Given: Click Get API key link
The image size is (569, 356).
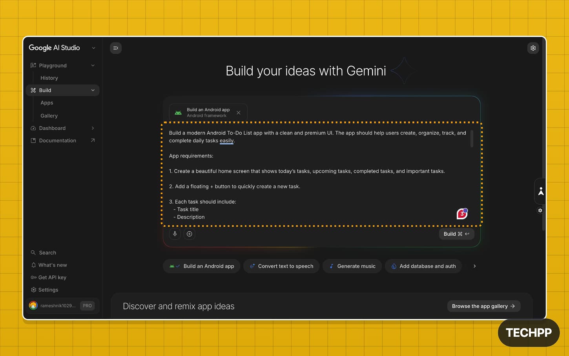Looking at the screenshot, I should tap(52, 277).
